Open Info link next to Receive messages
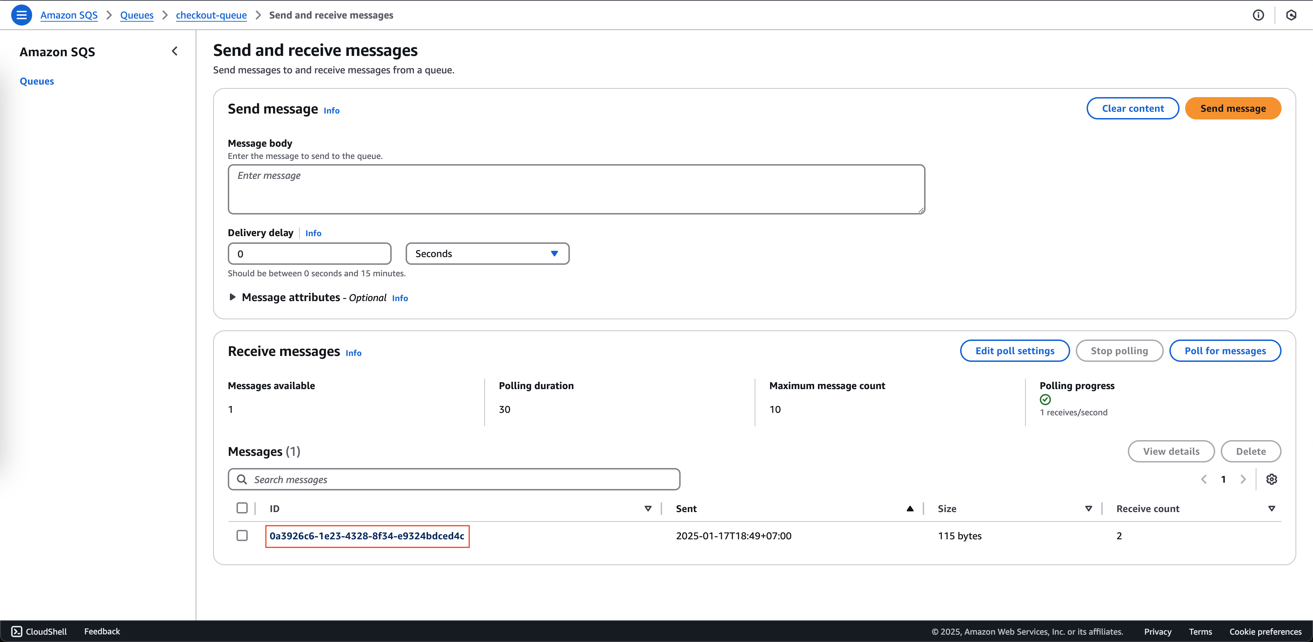This screenshot has height=642, width=1313. (353, 353)
